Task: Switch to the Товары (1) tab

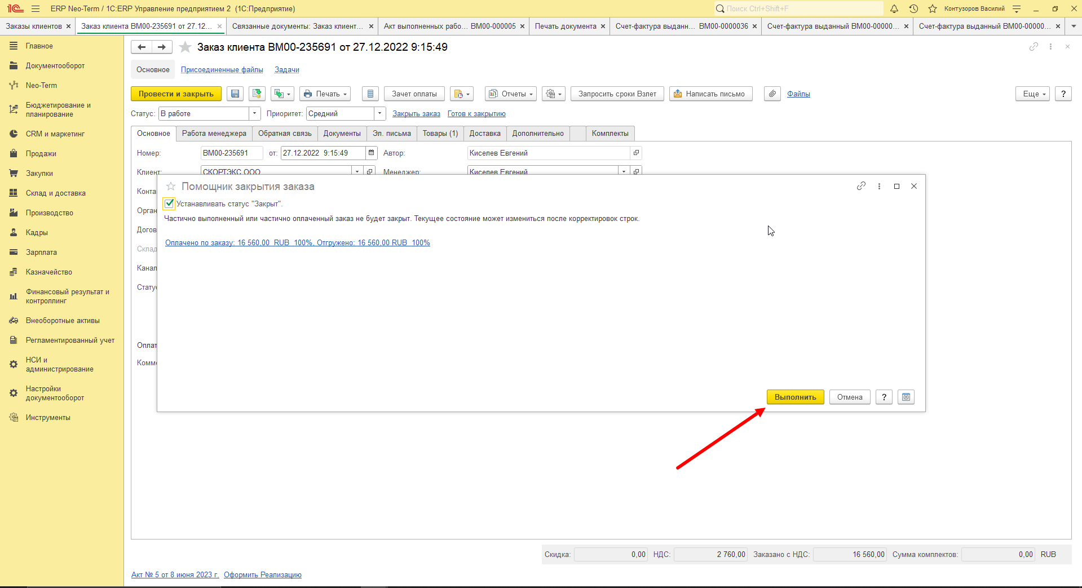Action: tap(440, 134)
